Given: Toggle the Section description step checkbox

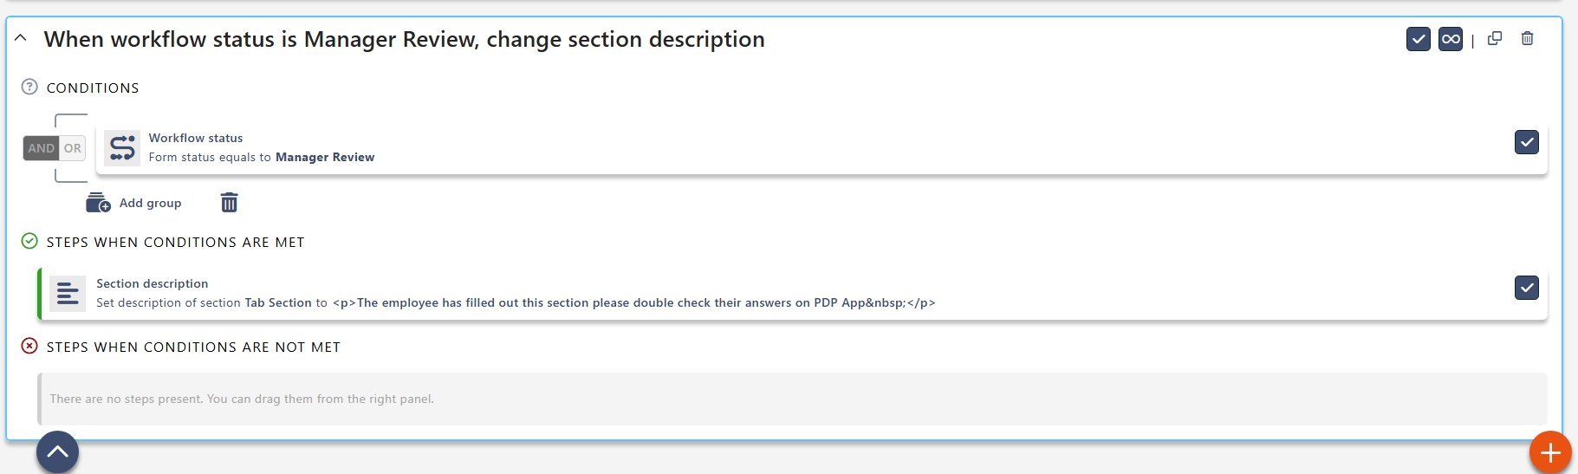Looking at the screenshot, I should click(1526, 288).
